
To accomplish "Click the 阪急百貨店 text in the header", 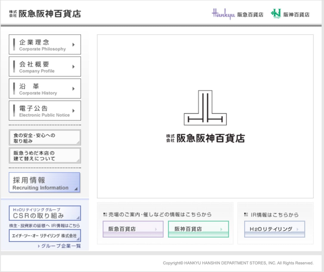I will coord(250,15).
